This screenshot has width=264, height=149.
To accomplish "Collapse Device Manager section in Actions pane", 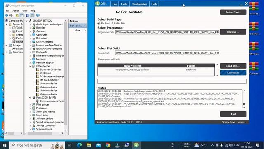I will tap(85, 26).
